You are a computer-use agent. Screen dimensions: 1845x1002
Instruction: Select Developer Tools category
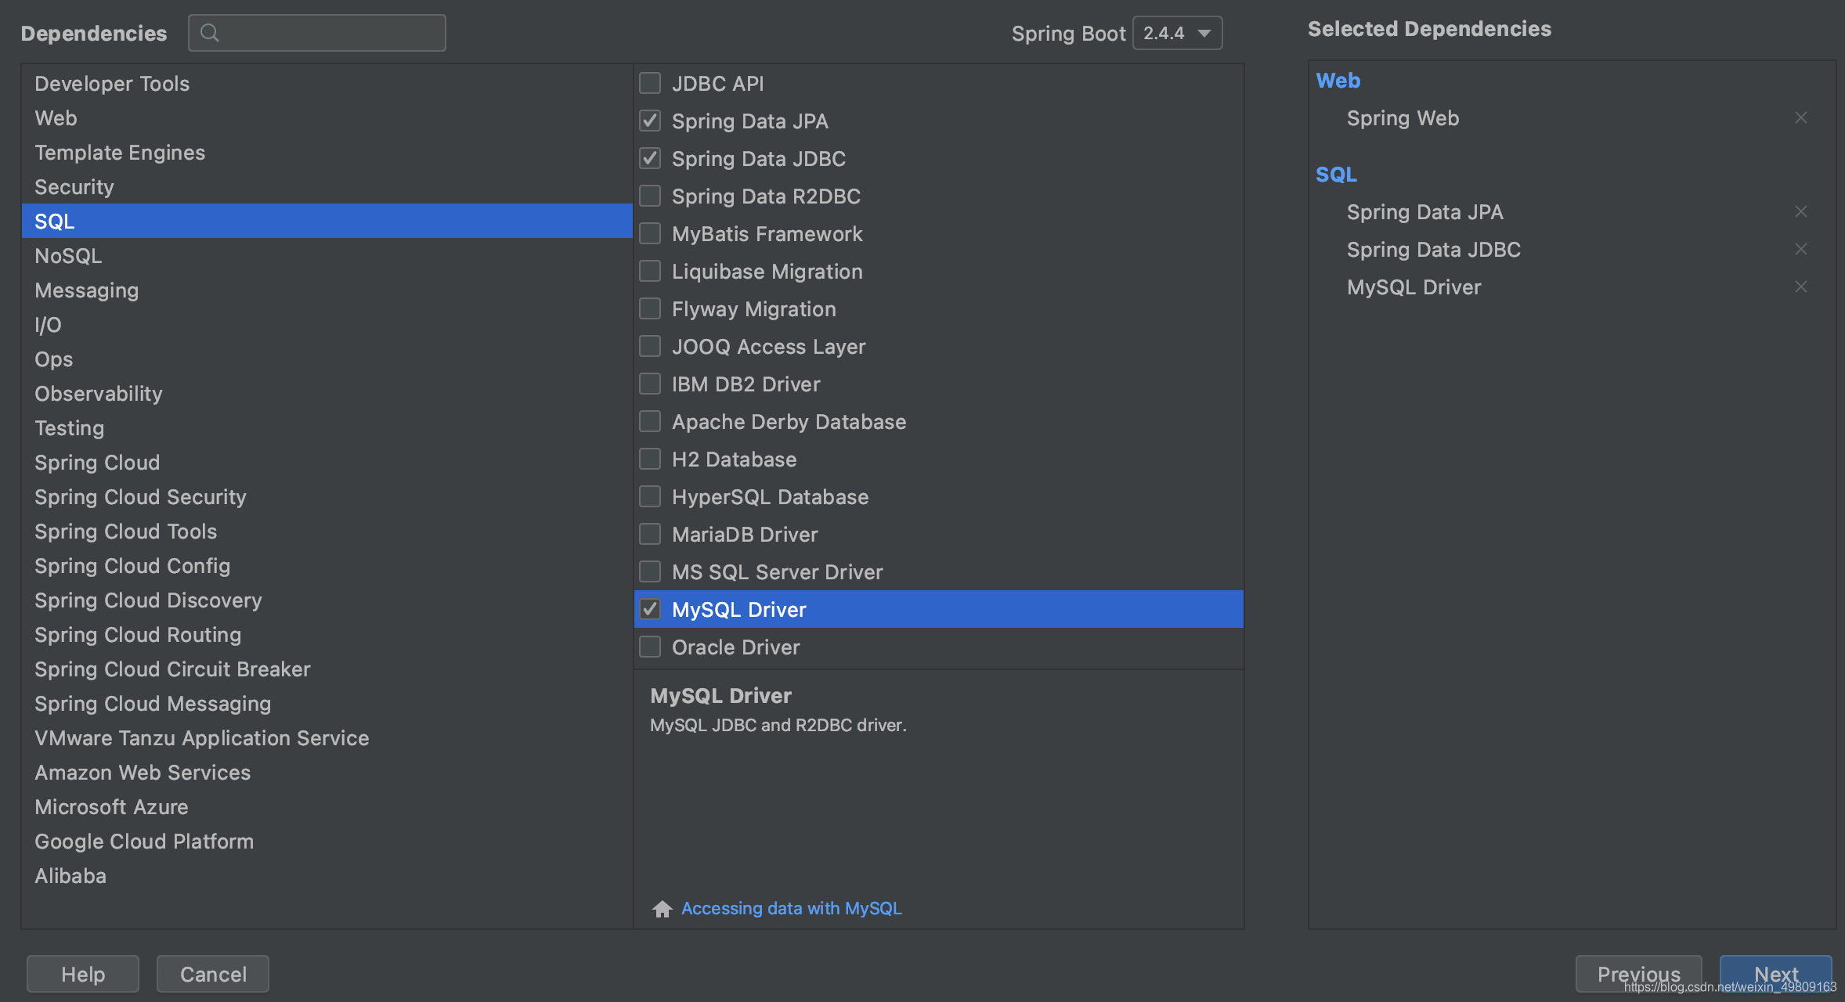point(327,83)
